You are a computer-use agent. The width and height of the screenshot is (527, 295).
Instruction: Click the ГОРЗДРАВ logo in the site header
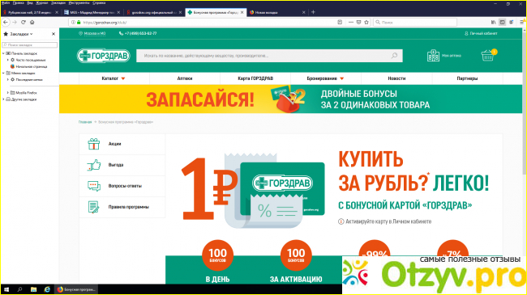coord(103,56)
